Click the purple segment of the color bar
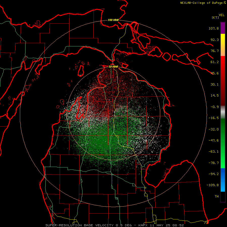 (x=223, y=28)
